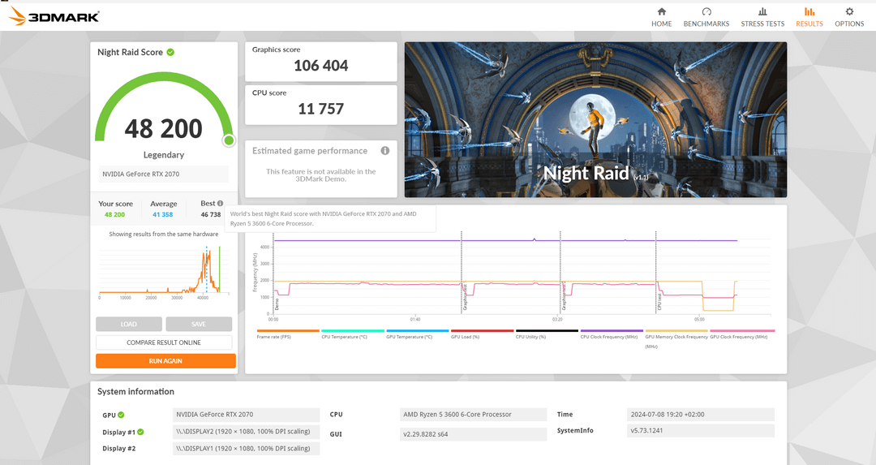Click the info icon beside Best score

220,204
